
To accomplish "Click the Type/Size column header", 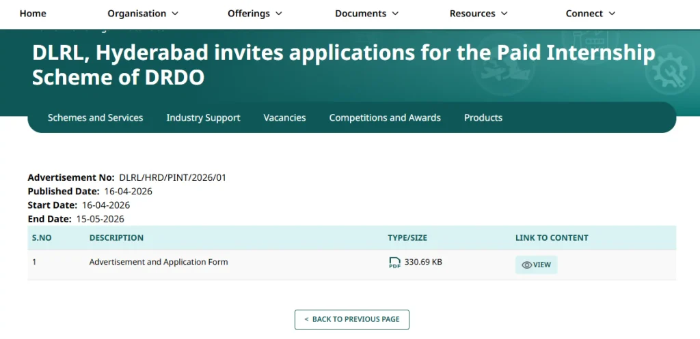I will point(407,238).
